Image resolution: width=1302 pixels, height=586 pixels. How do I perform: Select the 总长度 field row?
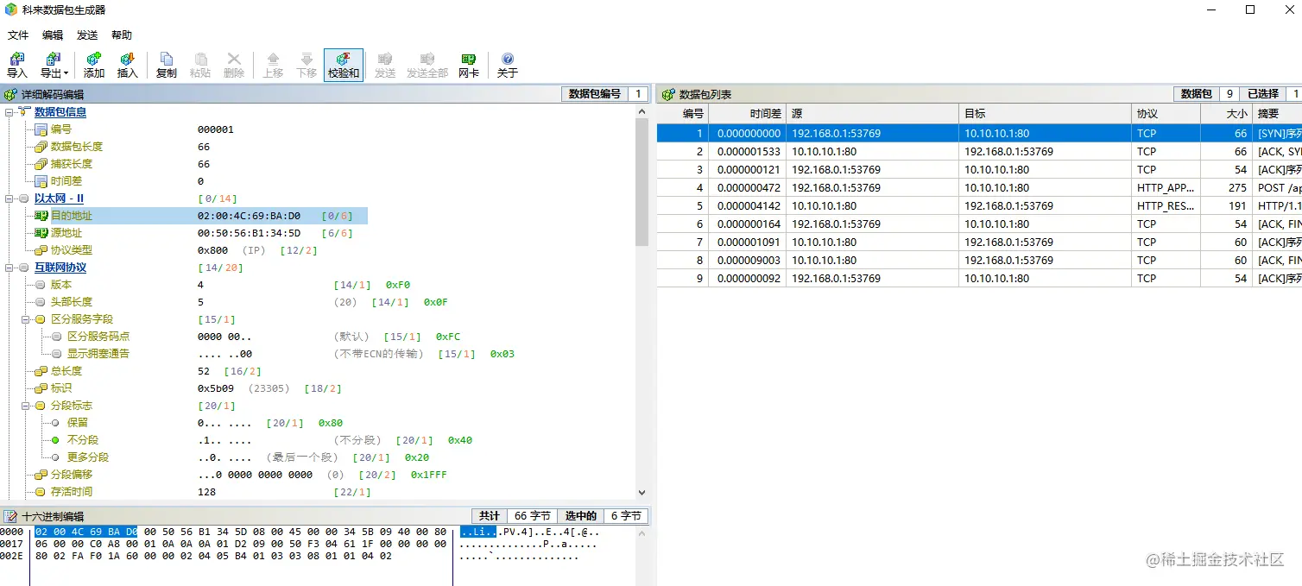pos(148,371)
